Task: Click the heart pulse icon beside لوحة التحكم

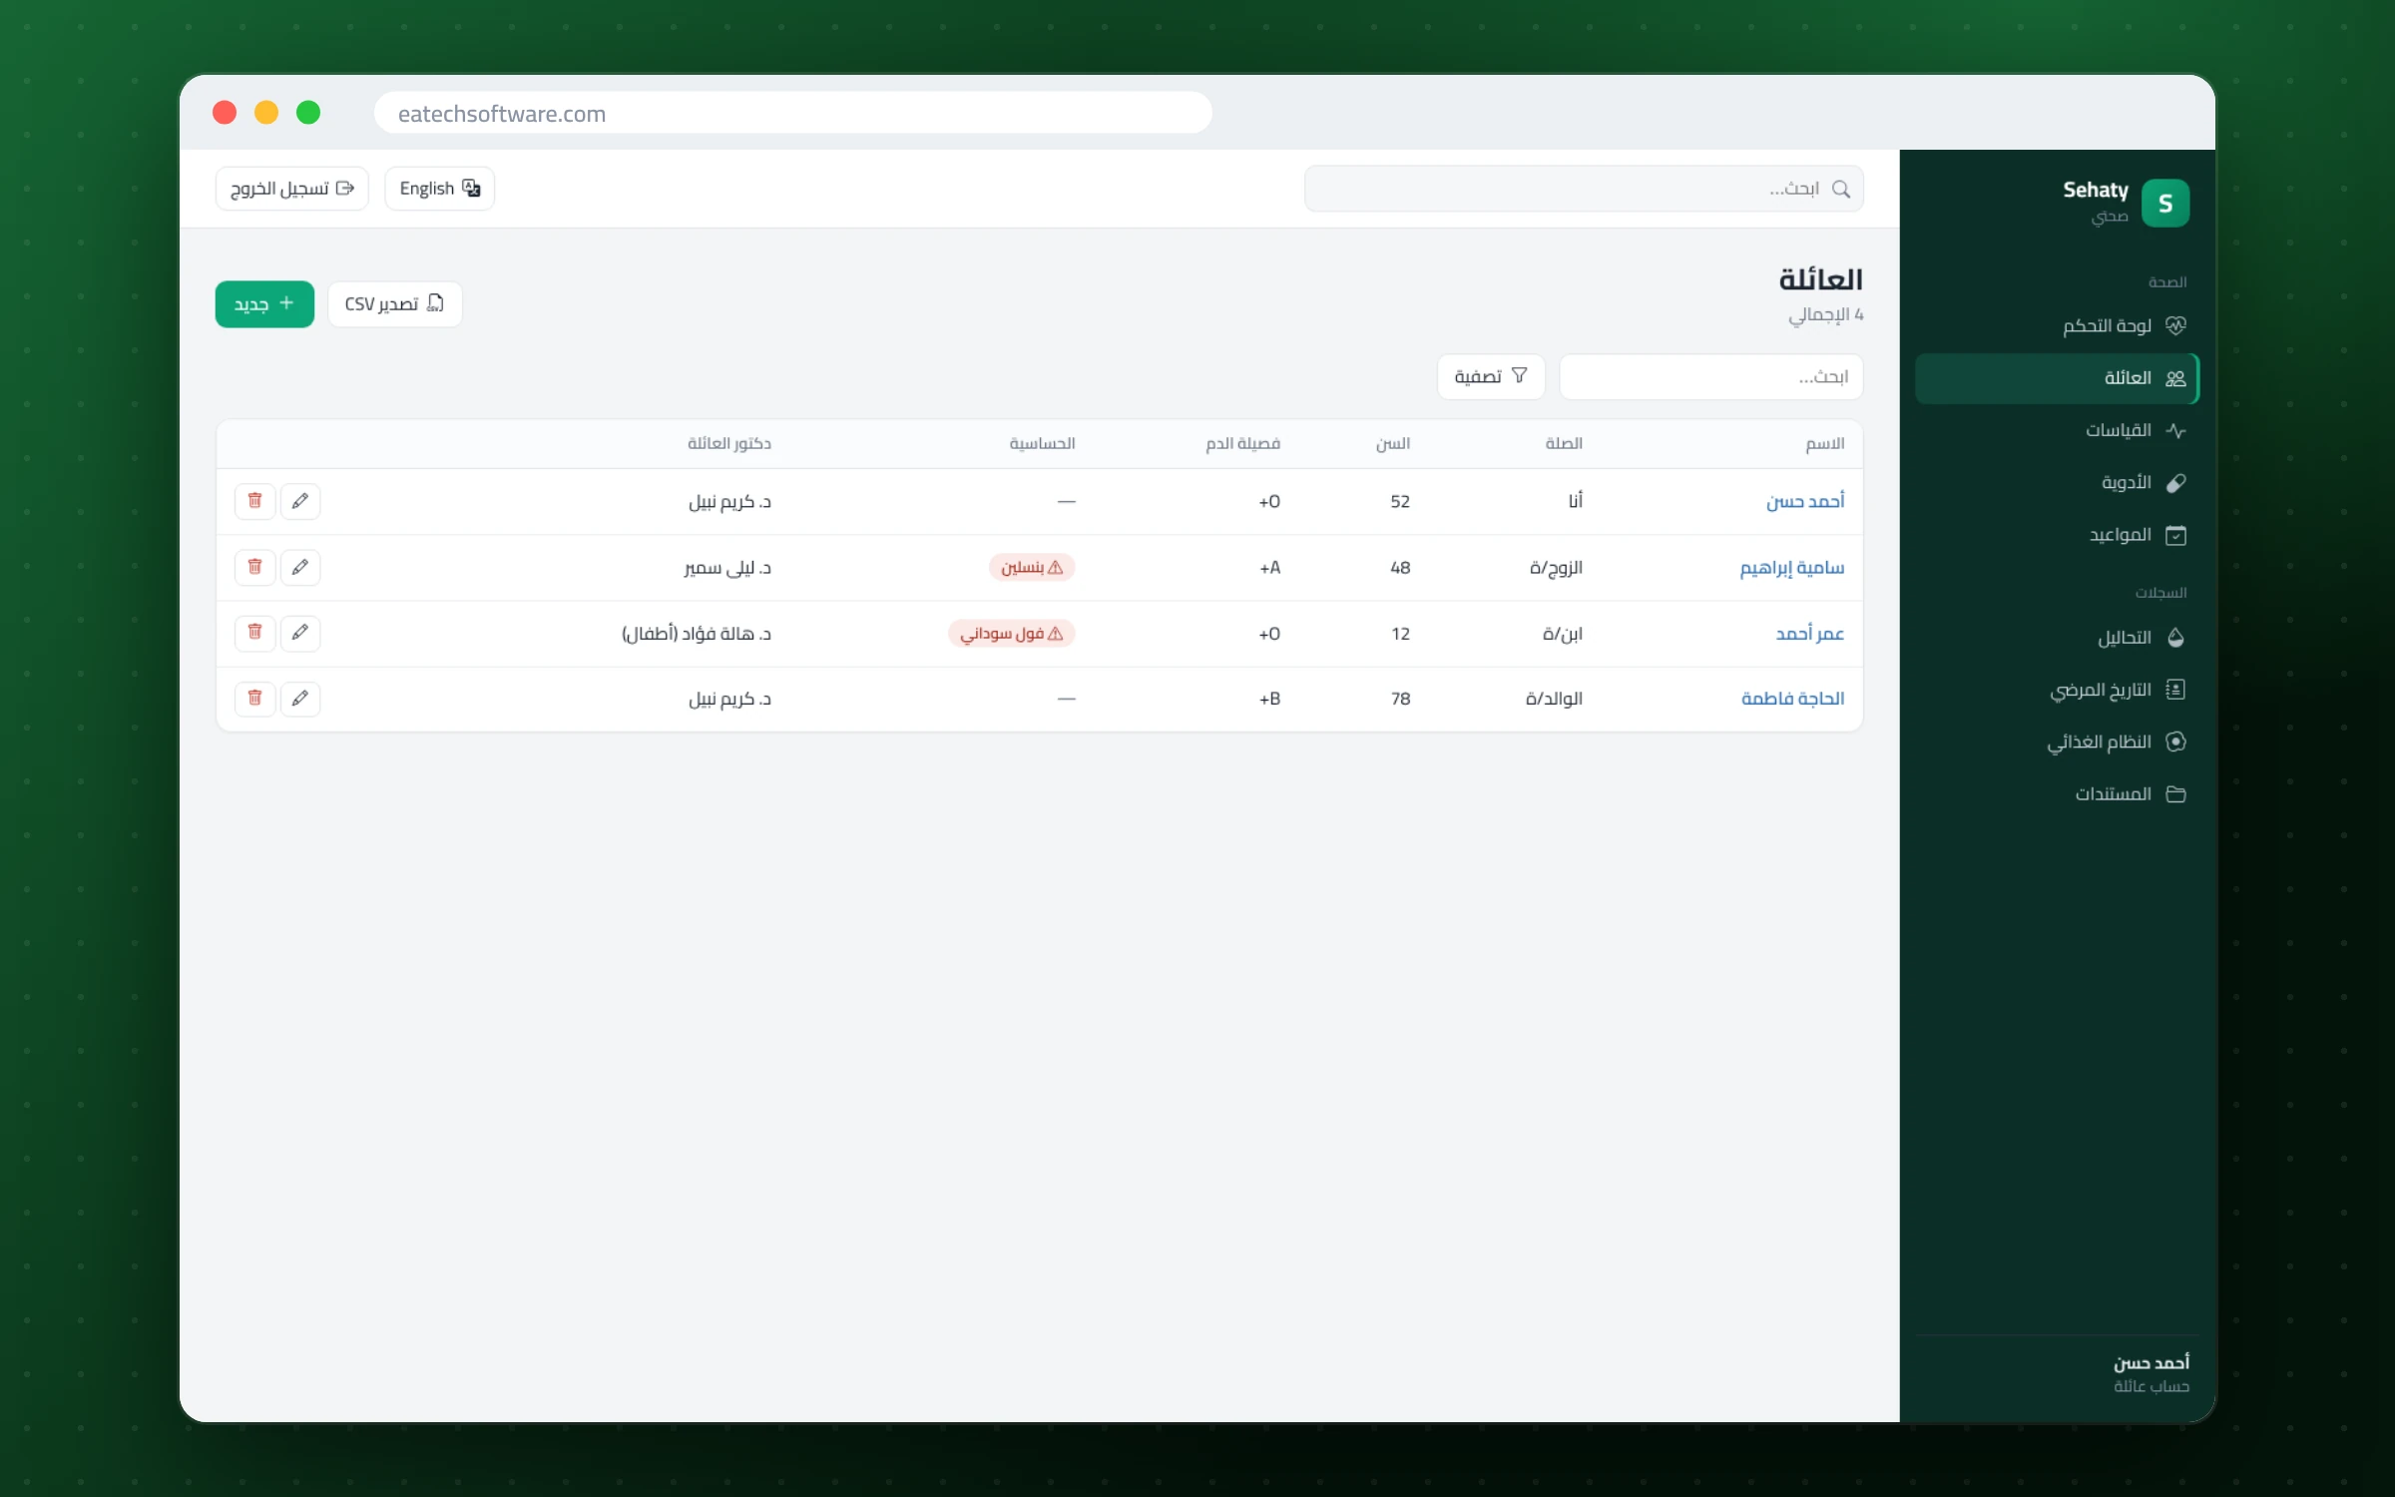Action: [x=2176, y=326]
